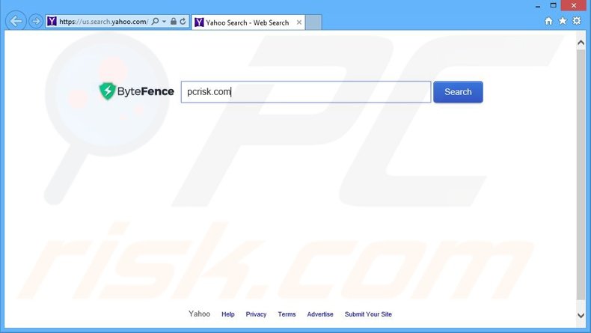Click the Yahoo footer text

tap(200, 314)
